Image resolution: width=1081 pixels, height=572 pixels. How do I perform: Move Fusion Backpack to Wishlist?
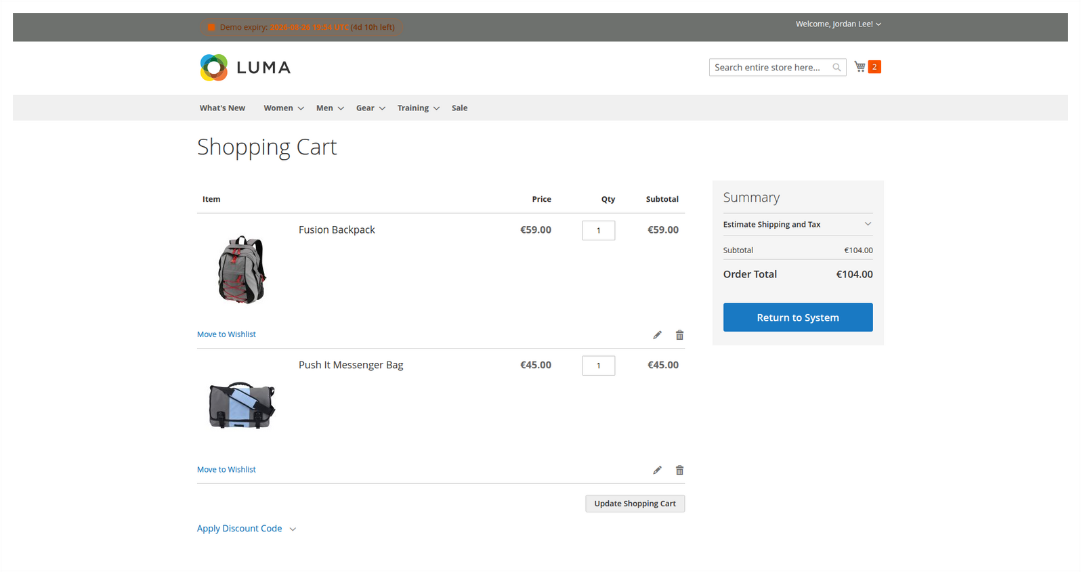pyautogui.click(x=226, y=334)
